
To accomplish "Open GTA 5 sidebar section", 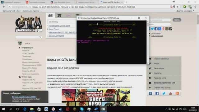I will 27,44.
